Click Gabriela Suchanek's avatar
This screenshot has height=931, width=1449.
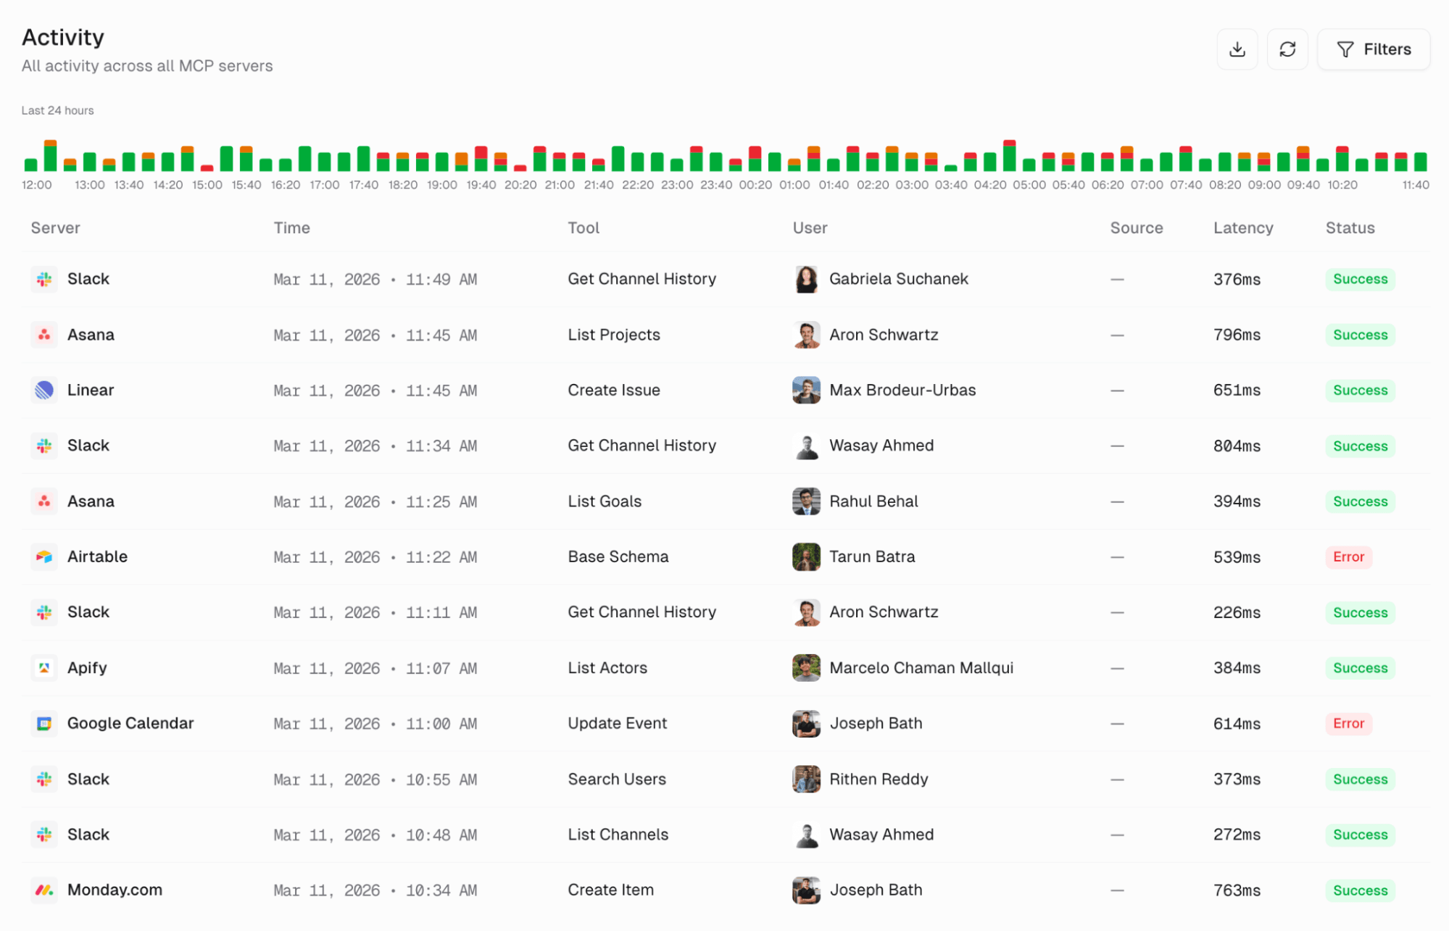(x=806, y=279)
